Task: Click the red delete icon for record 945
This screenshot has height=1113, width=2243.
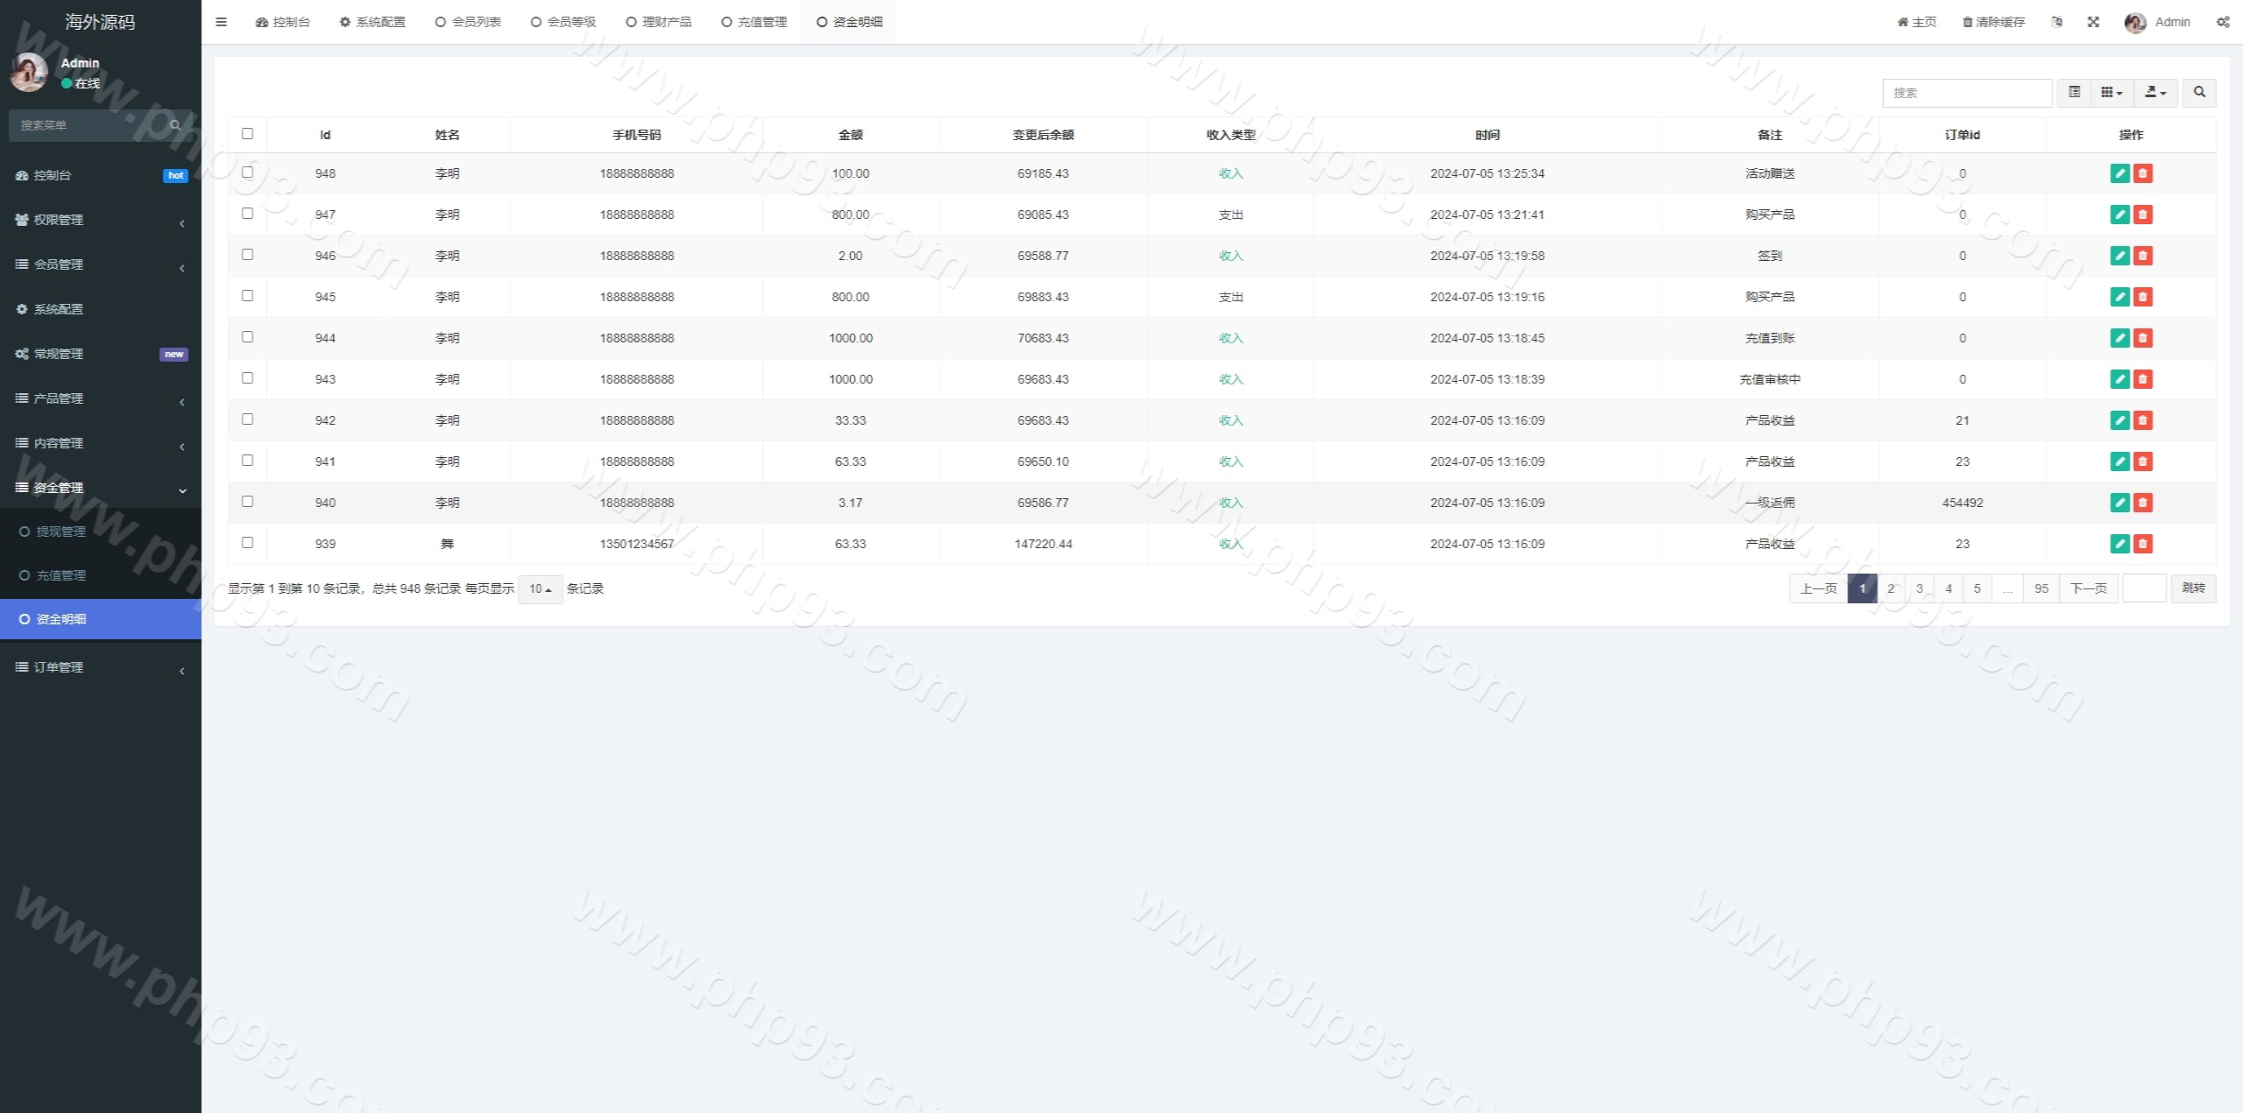Action: (2142, 297)
